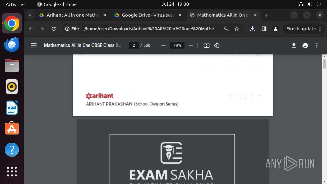
Task: Click the arihant logo on page
Action: [100, 96]
